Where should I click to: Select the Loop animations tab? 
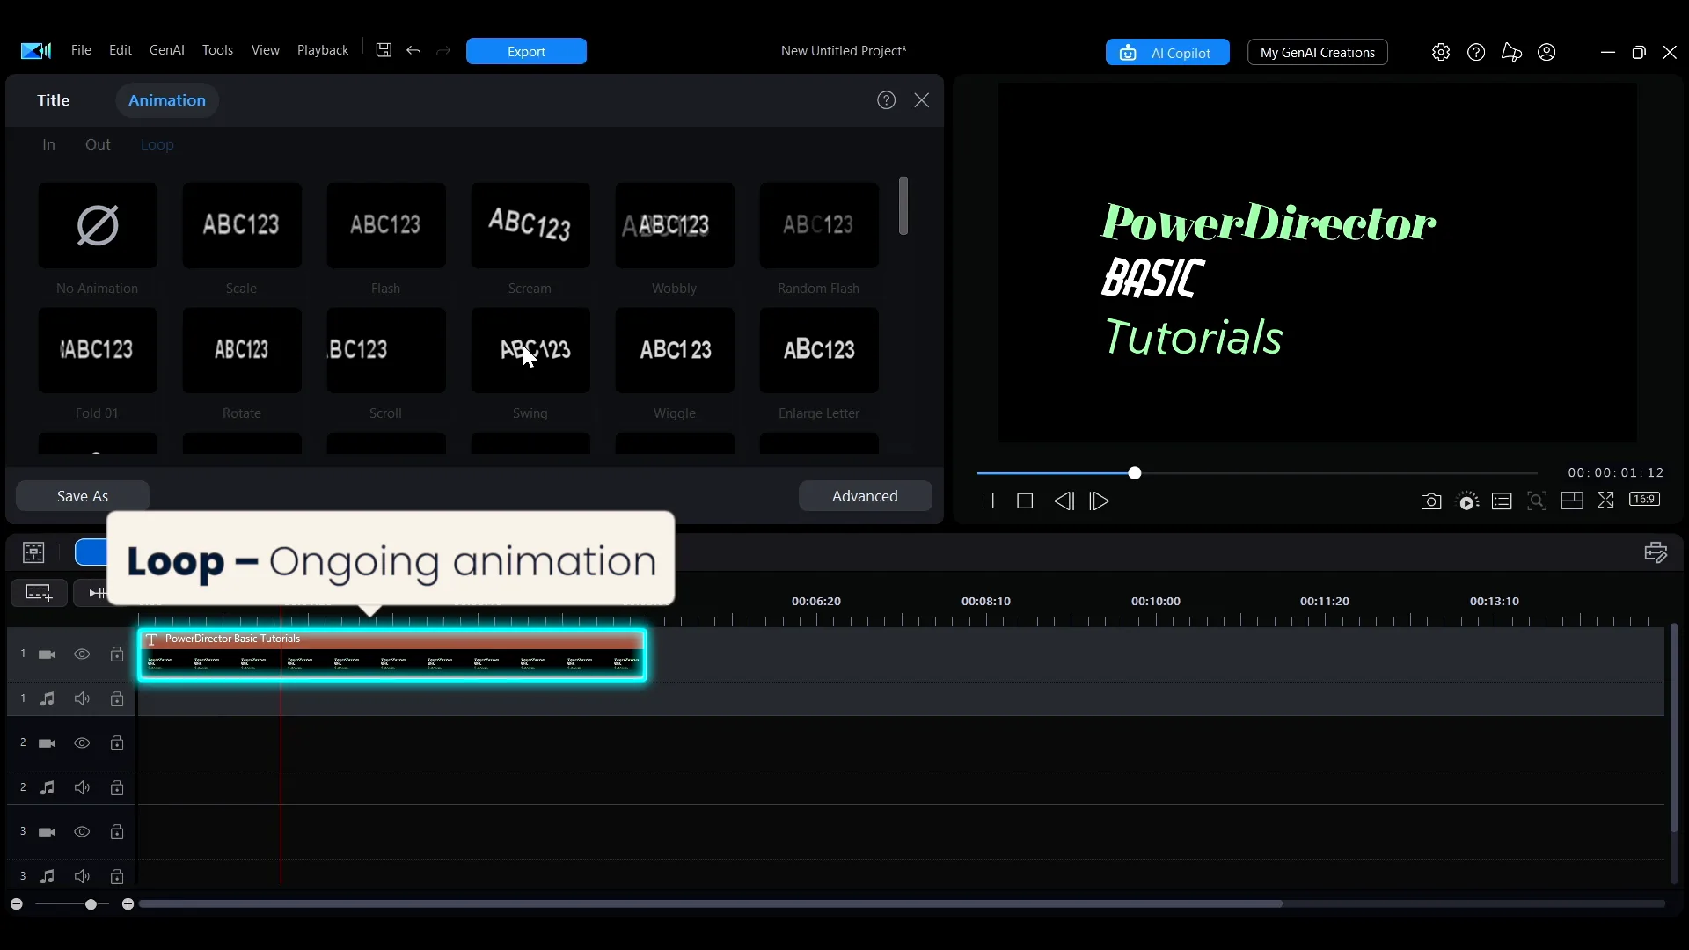click(x=157, y=144)
